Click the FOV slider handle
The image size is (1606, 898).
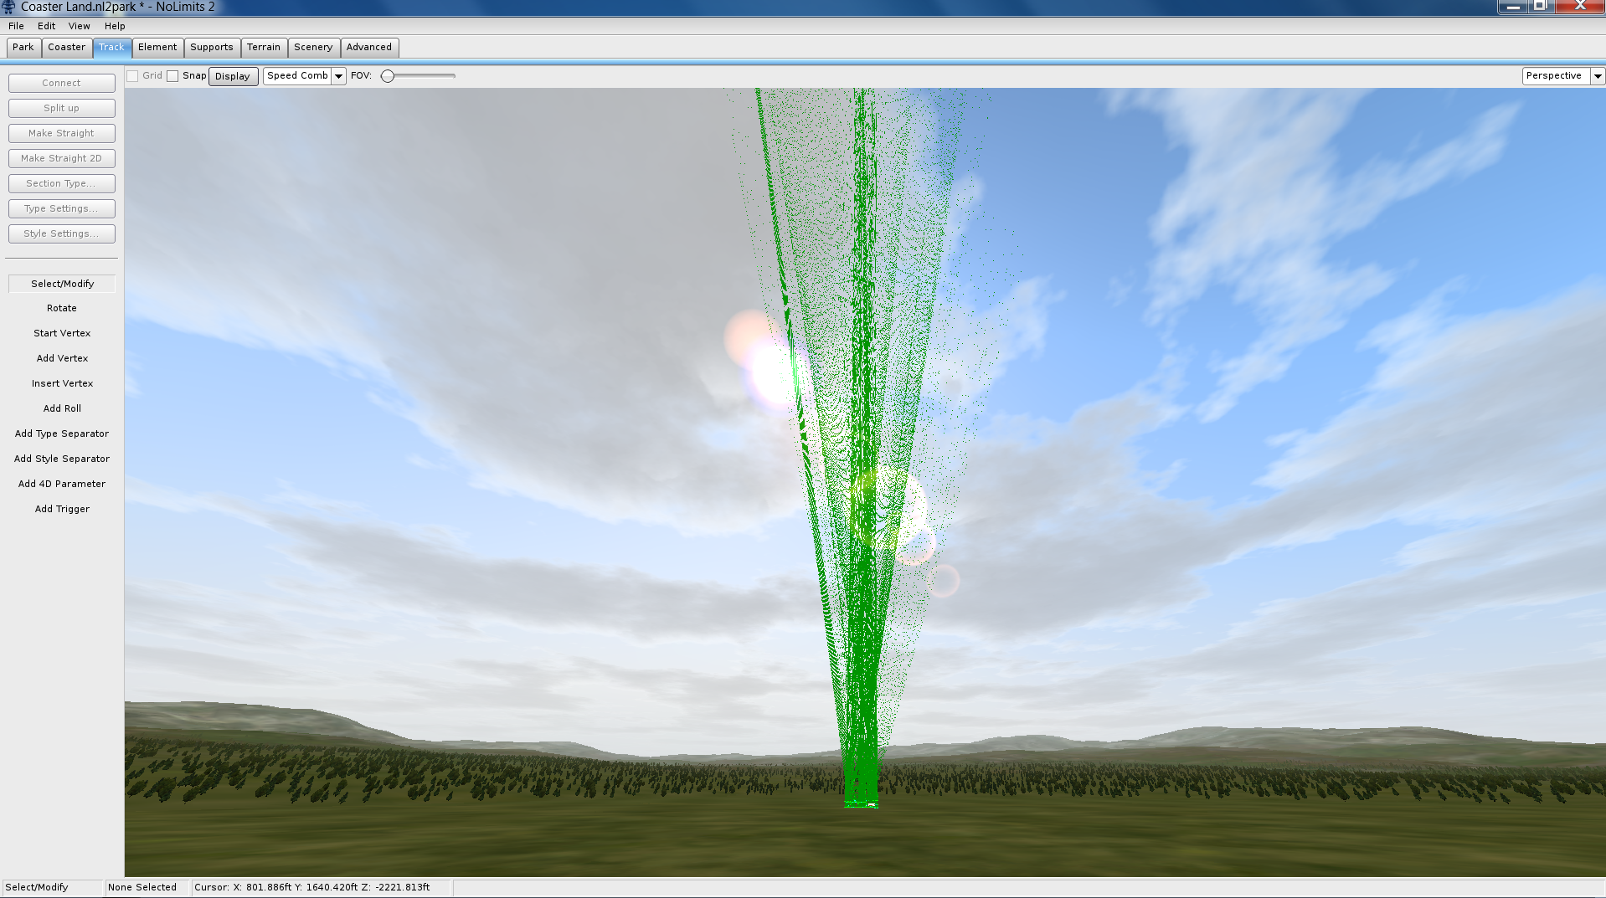(x=388, y=76)
